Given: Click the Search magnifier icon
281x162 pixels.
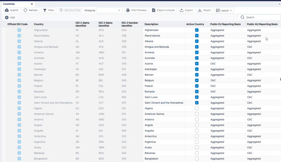Looking at the screenshot, I should 242,17.
